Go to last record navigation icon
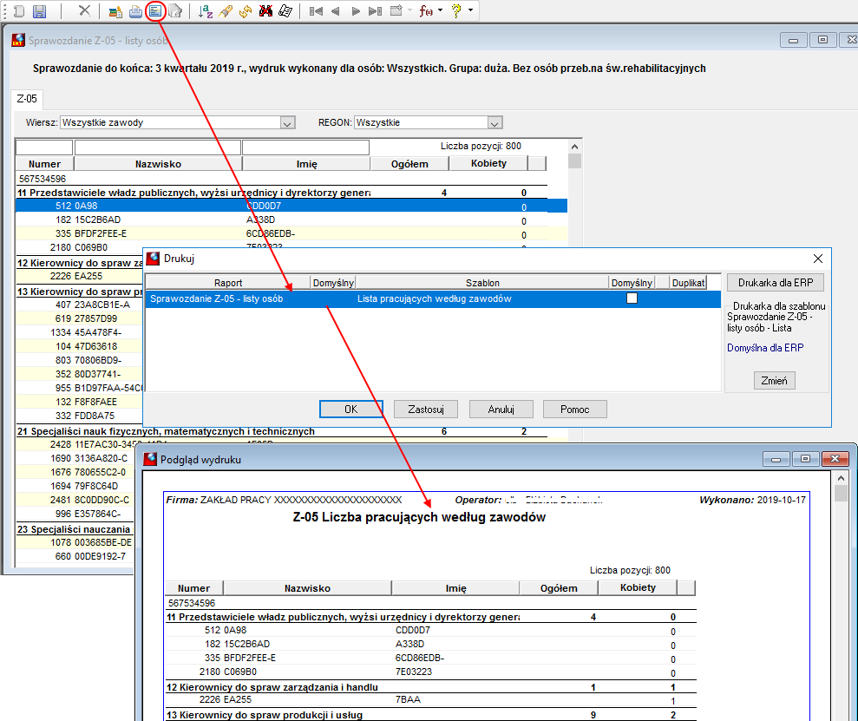The image size is (858, 721). pyautogui.click(x=376, y=11)
